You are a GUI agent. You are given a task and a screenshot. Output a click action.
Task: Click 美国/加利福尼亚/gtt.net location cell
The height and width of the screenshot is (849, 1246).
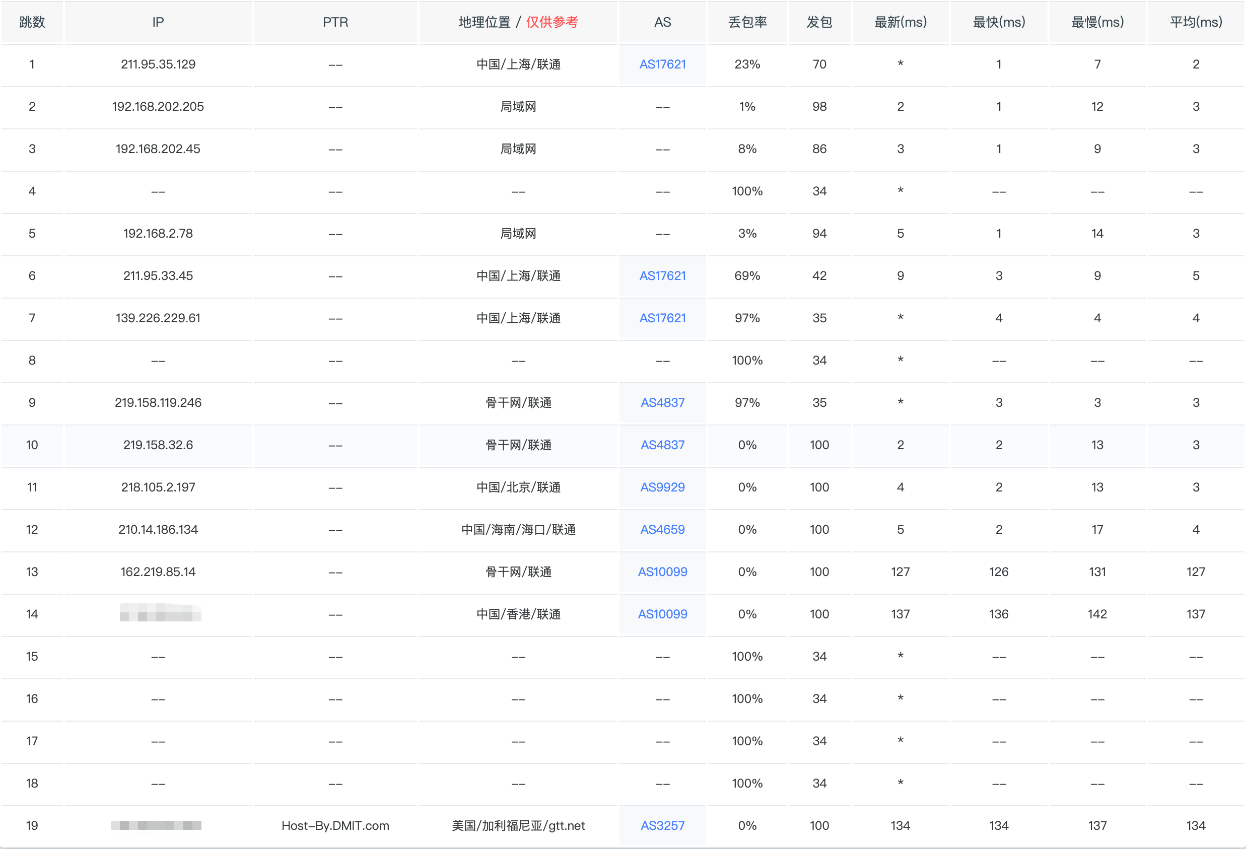click(518, 825)
